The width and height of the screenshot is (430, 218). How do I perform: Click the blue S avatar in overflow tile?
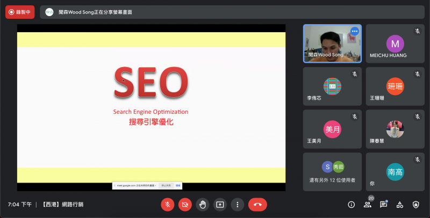point(327,167)
